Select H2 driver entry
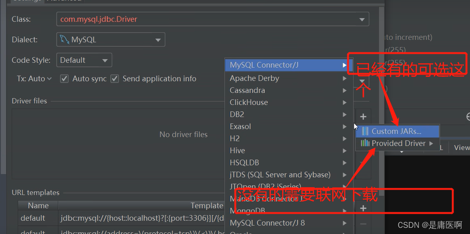The image size is (470, 234). tap(289, 138)
